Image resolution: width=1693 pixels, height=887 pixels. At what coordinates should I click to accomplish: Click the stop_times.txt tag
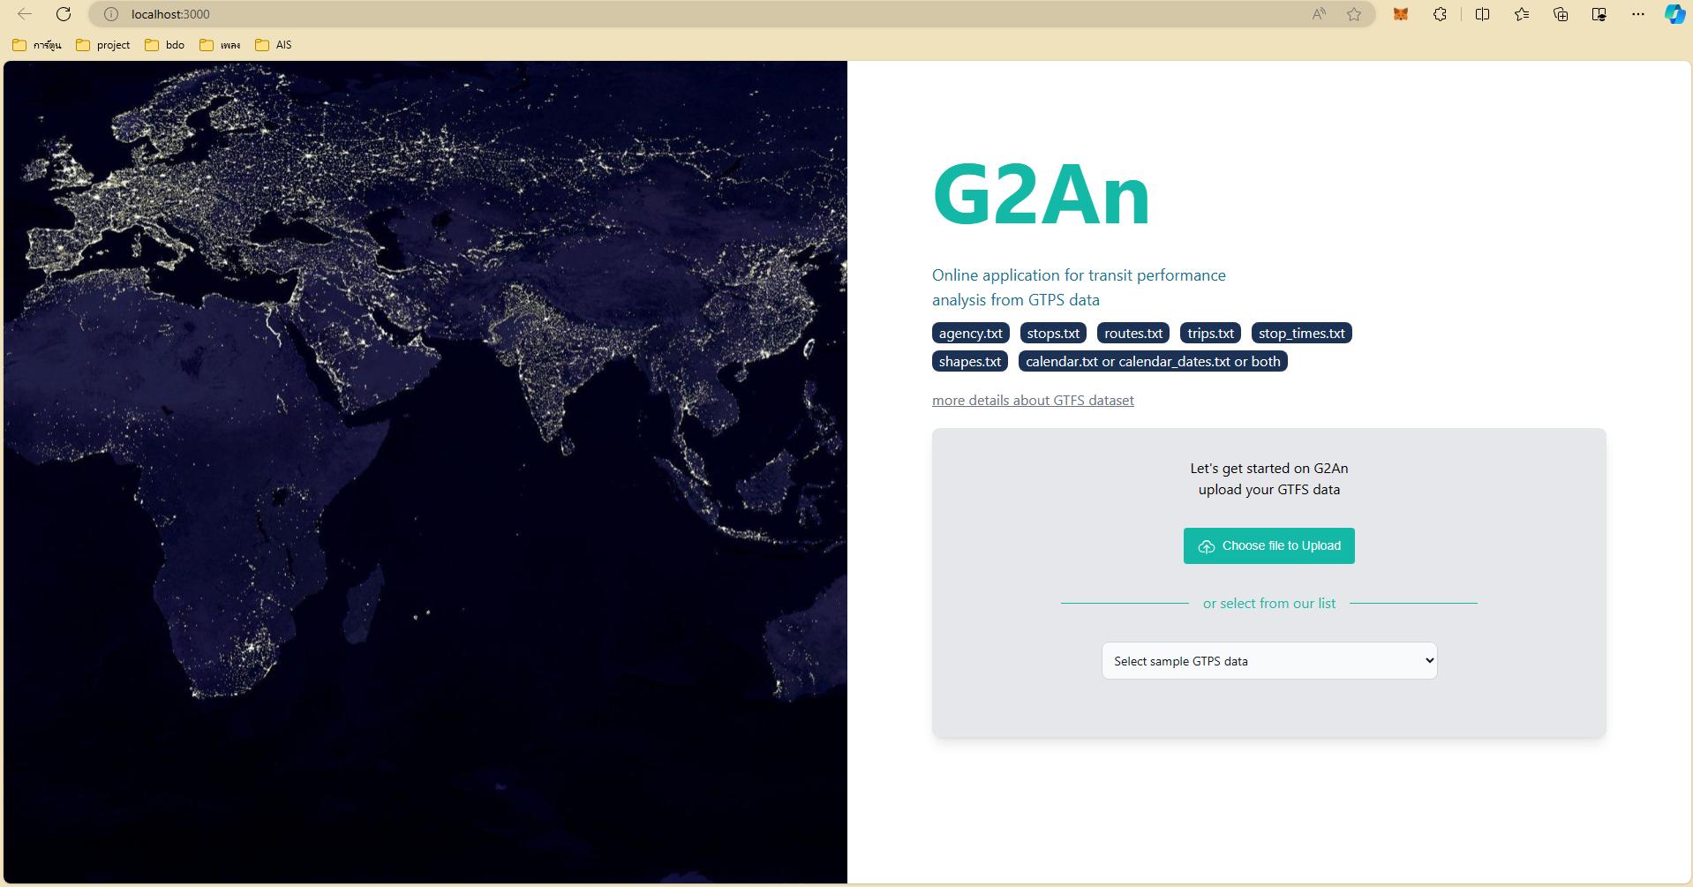tap(1302, 333)
